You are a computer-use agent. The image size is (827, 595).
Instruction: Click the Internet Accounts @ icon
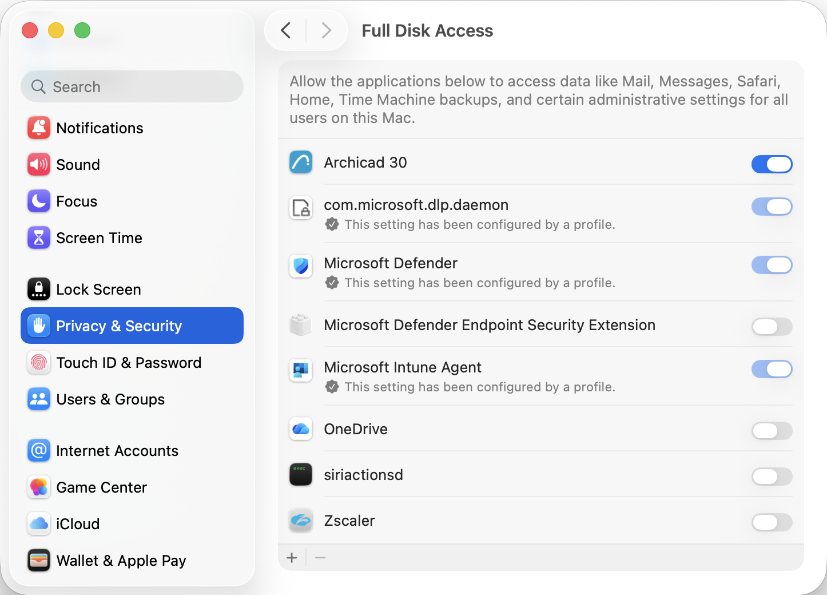39,451
